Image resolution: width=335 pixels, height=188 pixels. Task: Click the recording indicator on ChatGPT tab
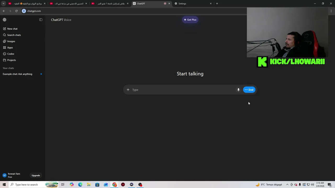tap(165, 4)
